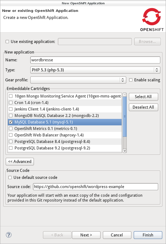Tick the MongoDB NoSQL Database 2.2 checkbox
The height and width of the screenshot is (244, 166).
tap(11, 116)
